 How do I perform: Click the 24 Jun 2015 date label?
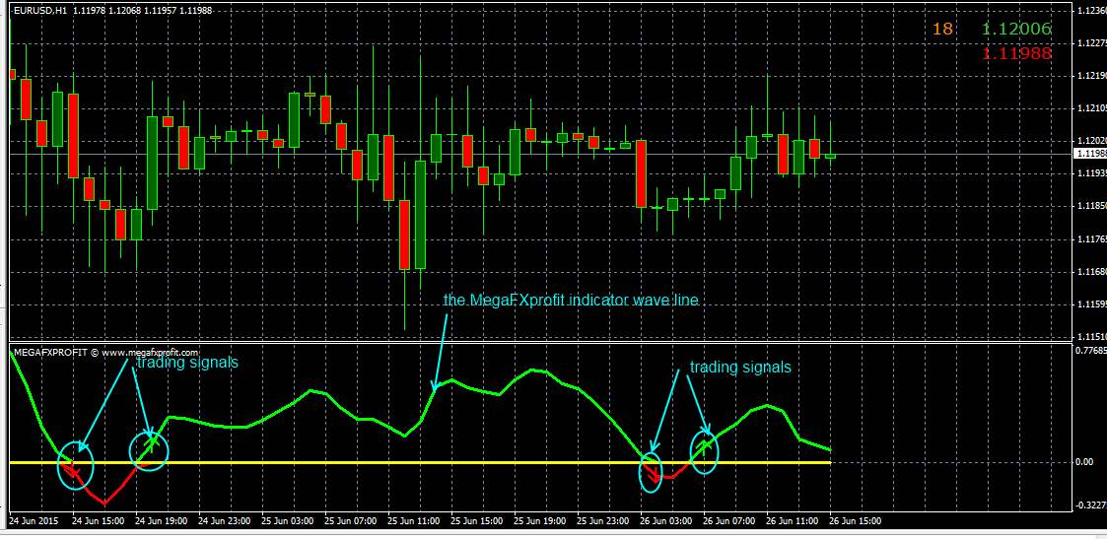[35, 520]
